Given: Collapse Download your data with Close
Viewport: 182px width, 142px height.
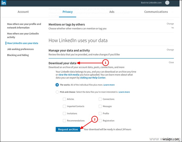Looking at the screenshot, I should [171, 63].
